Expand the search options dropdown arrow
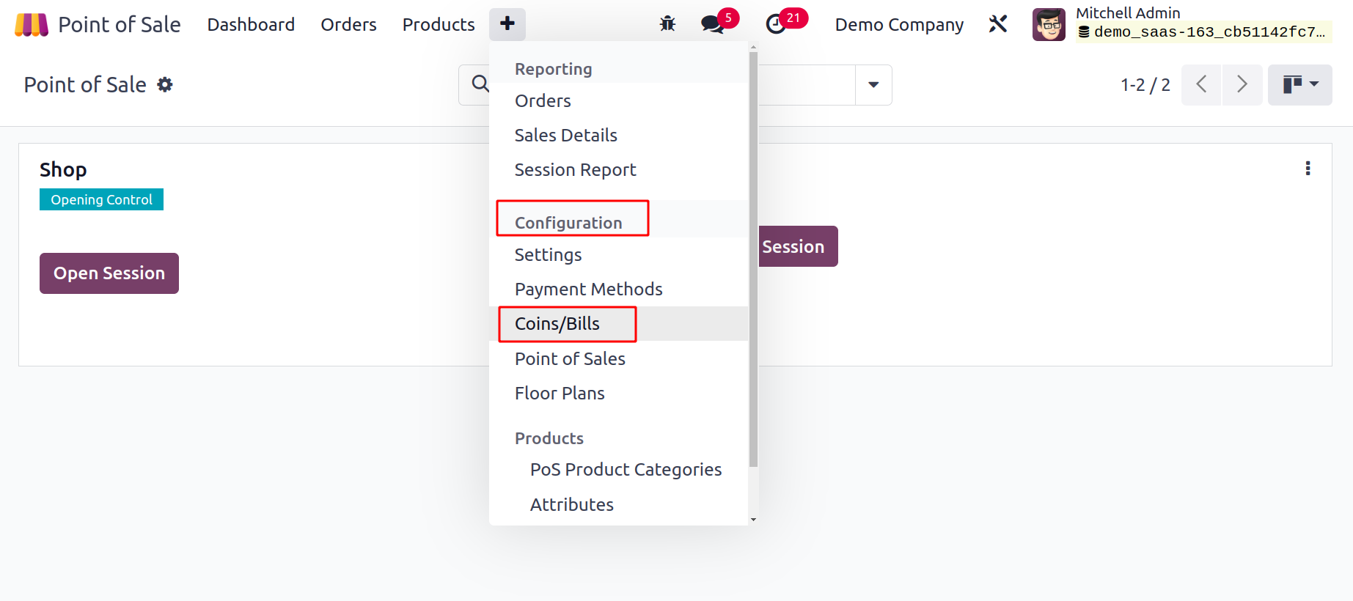1353x601 pixels. tap(873, 85)
